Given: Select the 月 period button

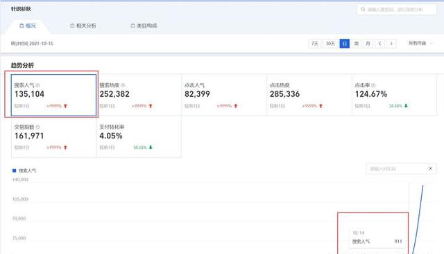Looking at the screenshot, I should [x=368, y=44].
